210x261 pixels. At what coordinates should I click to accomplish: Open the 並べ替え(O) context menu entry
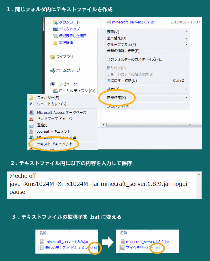point(144,38)
